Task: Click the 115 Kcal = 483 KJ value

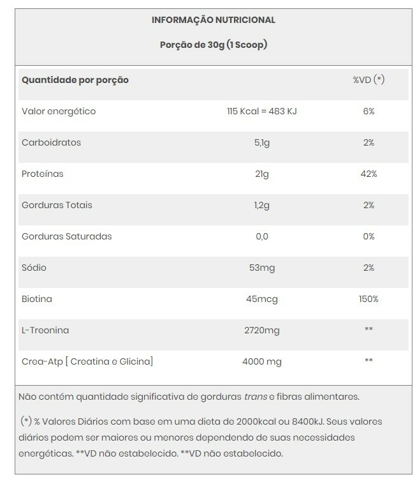Action: point(261,112)
